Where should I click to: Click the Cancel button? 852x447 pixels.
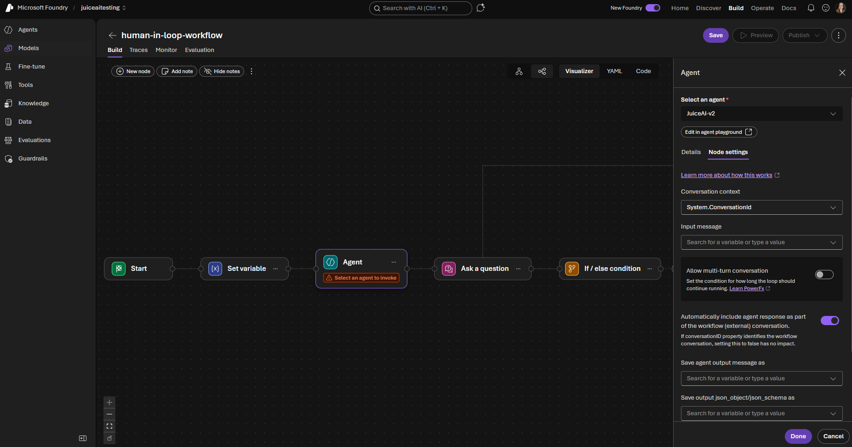[x=834, y=436]
